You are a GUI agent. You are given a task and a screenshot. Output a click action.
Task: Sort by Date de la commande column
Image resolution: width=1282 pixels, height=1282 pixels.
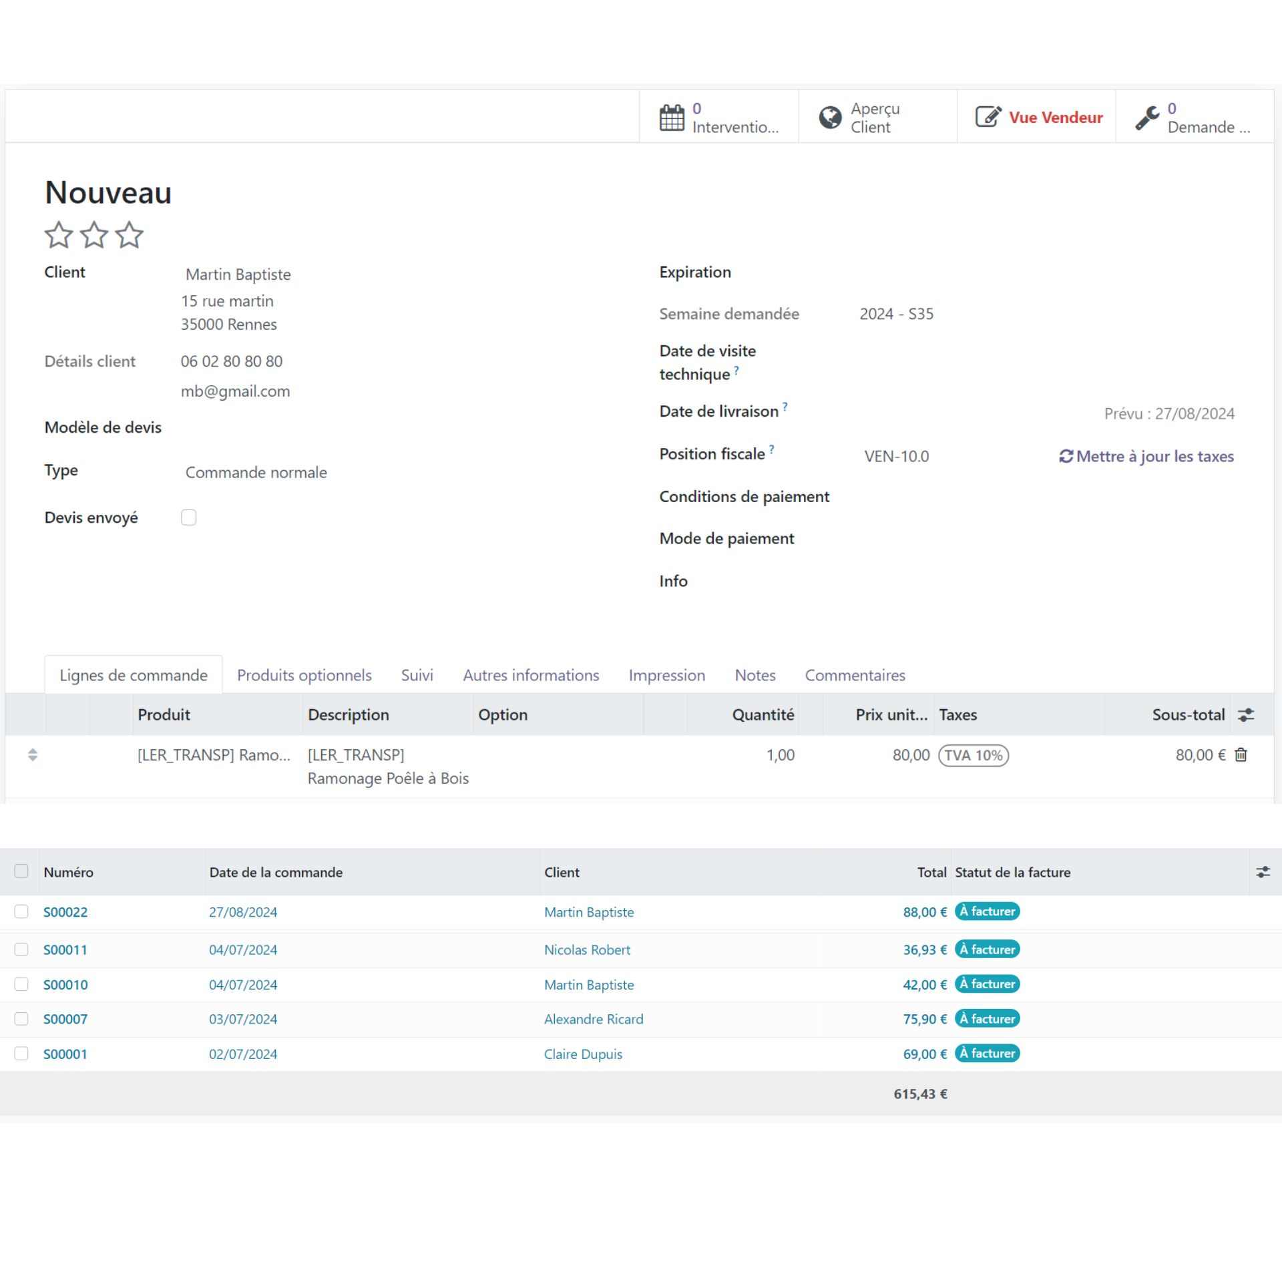[276, 872]
